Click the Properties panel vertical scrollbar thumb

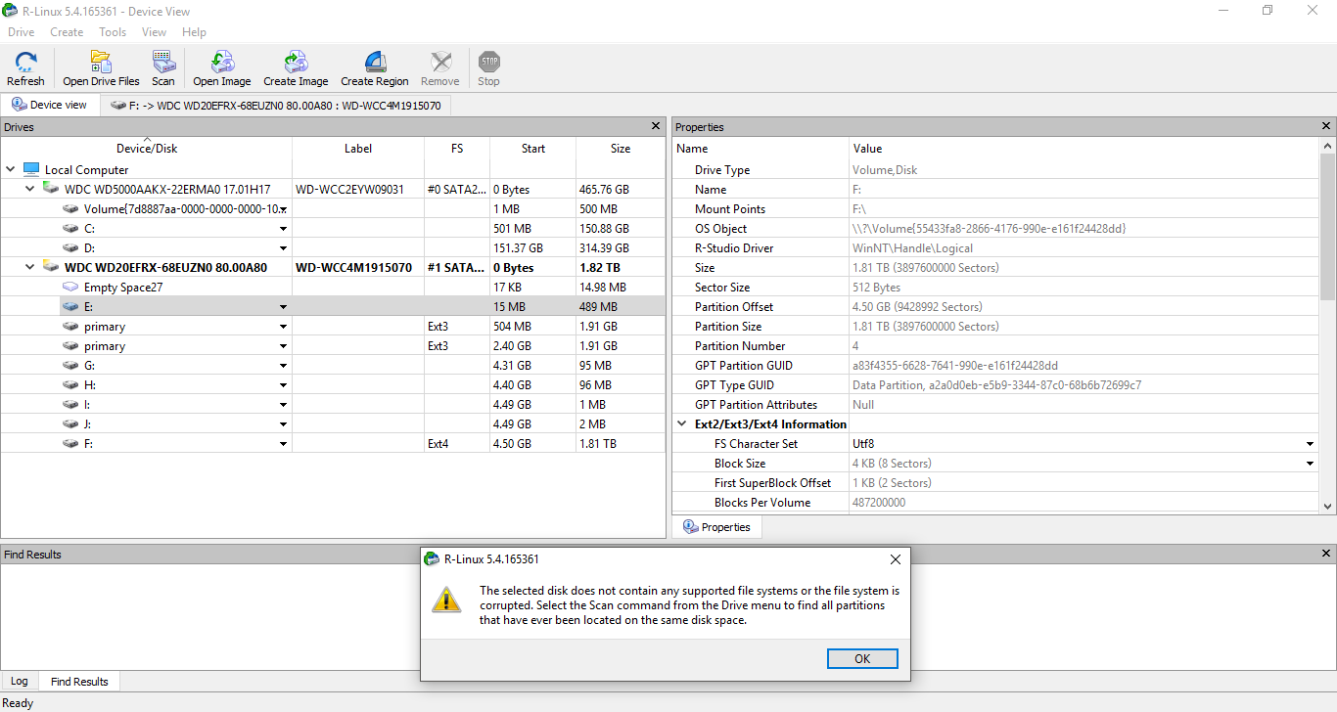click(1328, 226)
